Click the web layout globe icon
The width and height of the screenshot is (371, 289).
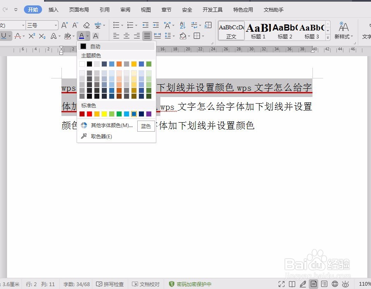[x=335, y=284]
